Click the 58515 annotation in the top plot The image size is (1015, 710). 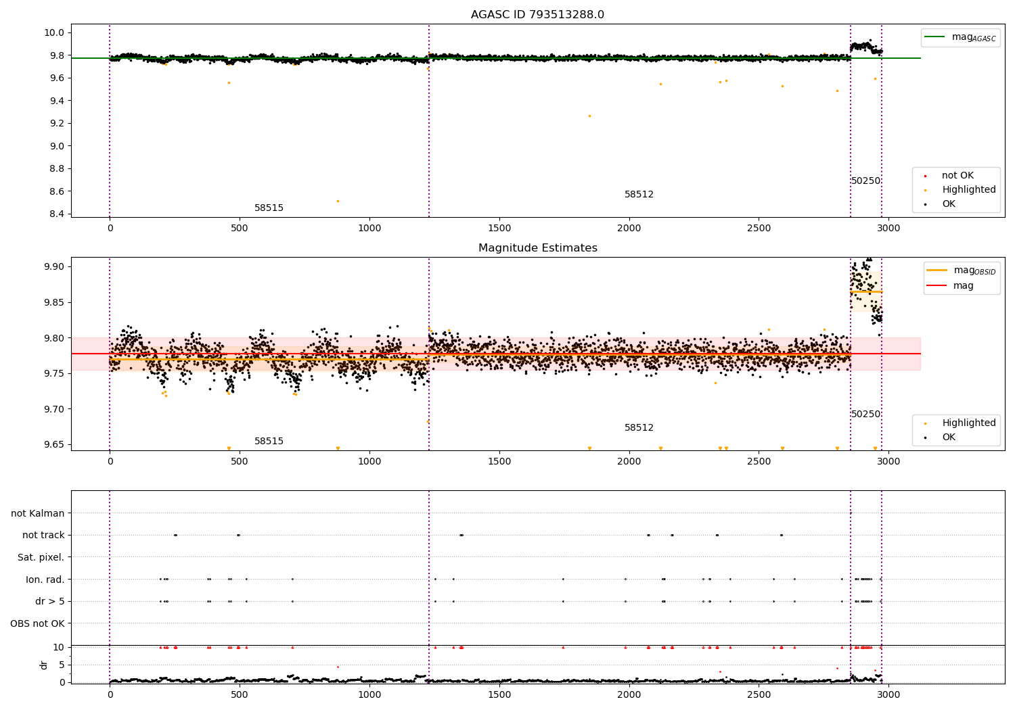tap(269, 208)
